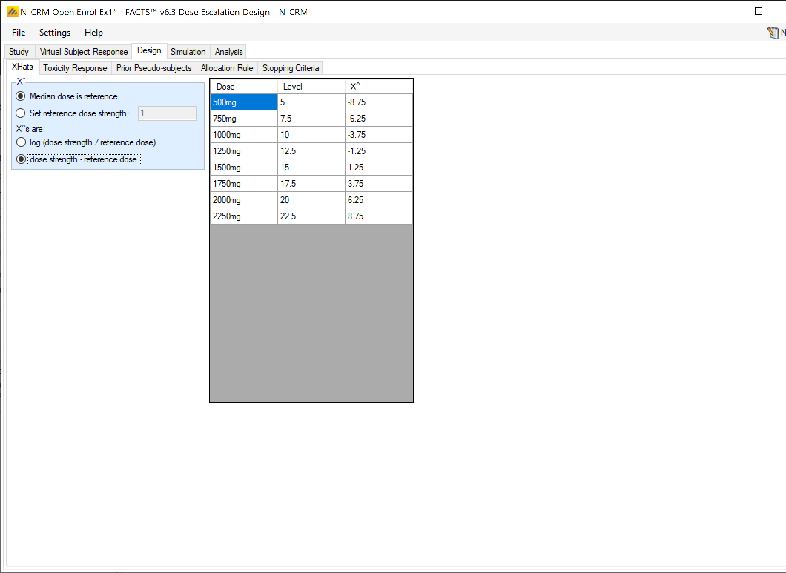The height and width of the screenshot is (573, 786).
Task: Open the Settings menu
Action: coord(55,33)
